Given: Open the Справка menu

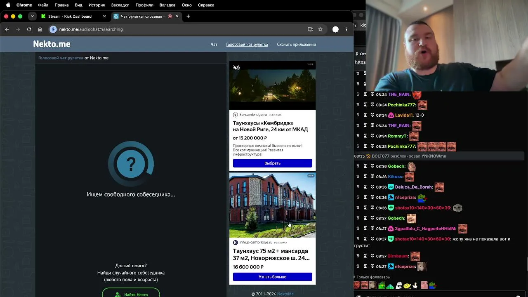Looking at the screenshot, I should [x=206, y=5].
